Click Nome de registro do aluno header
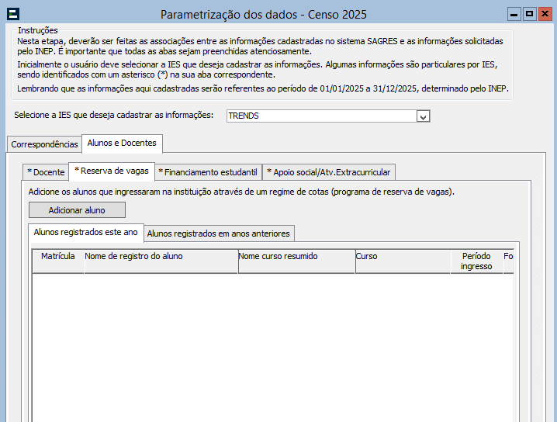The height and width of the screenshot is (422, 557). [161, 261]
